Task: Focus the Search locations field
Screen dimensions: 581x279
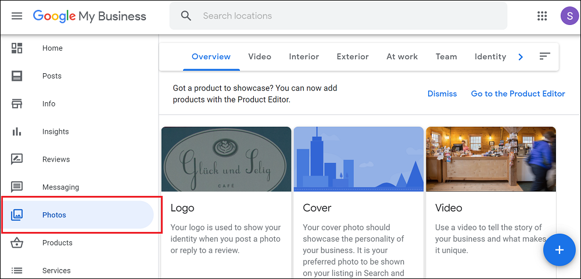Action: 338,16
